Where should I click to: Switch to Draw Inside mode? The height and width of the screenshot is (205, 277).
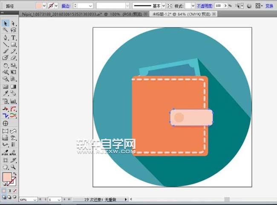15,197
